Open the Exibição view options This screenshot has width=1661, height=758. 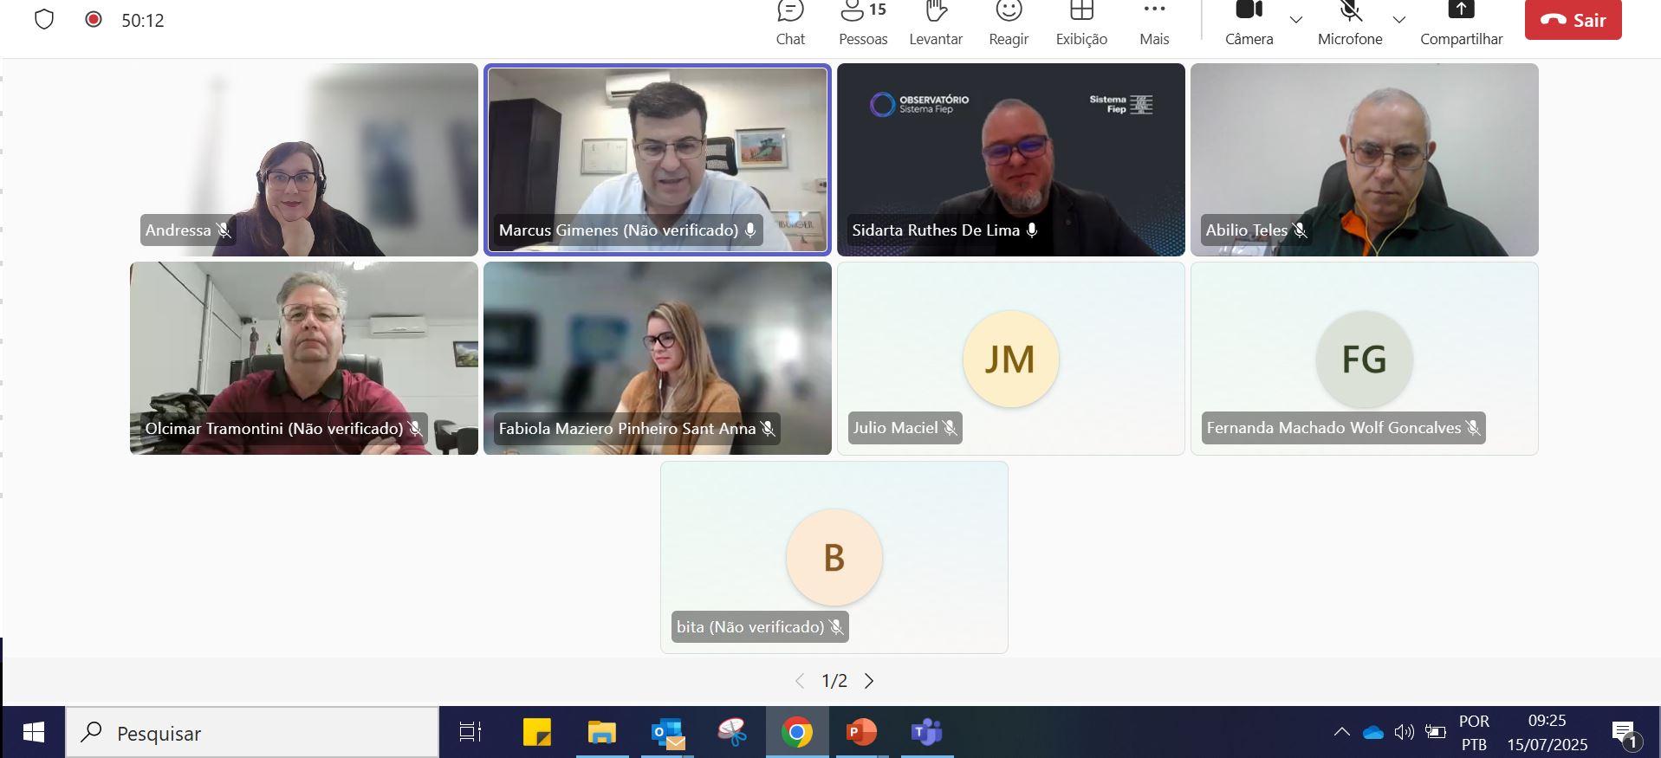pyautogui.click(x=1081, y=23)
